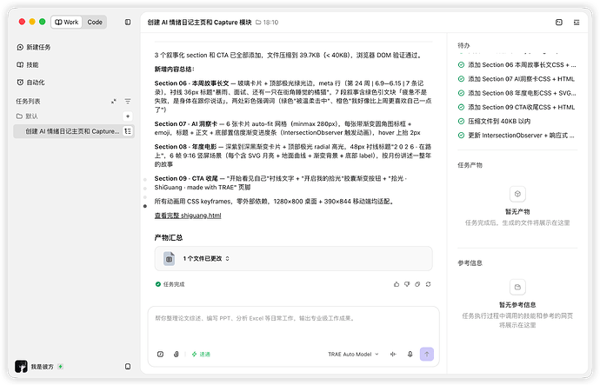Open the task list filter icon
600x385 pixels.
(128, 102)
